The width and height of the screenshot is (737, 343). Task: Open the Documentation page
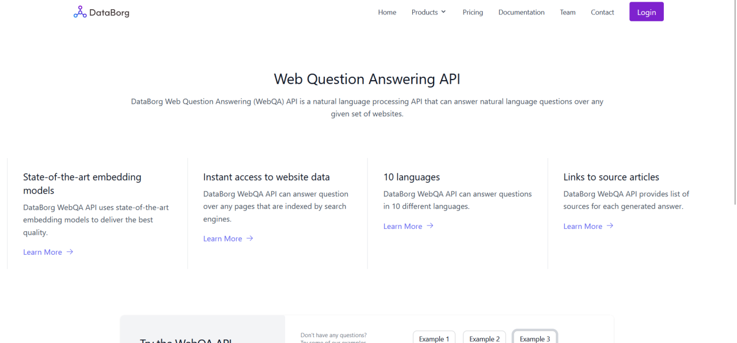pyautogui.click(x=521, y=12)
